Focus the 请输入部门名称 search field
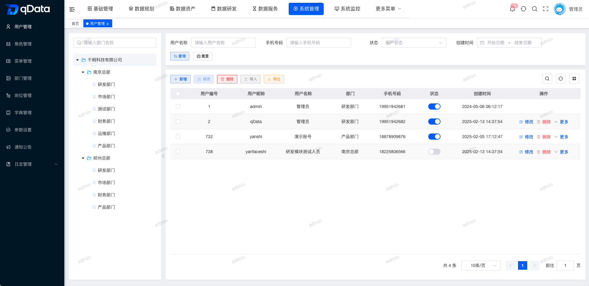The height and width of the screenshot is (286, 589). pos(115,43)
